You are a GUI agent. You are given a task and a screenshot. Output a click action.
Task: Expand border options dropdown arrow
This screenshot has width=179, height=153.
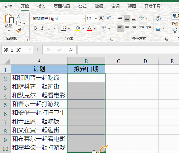coord(69,28)
